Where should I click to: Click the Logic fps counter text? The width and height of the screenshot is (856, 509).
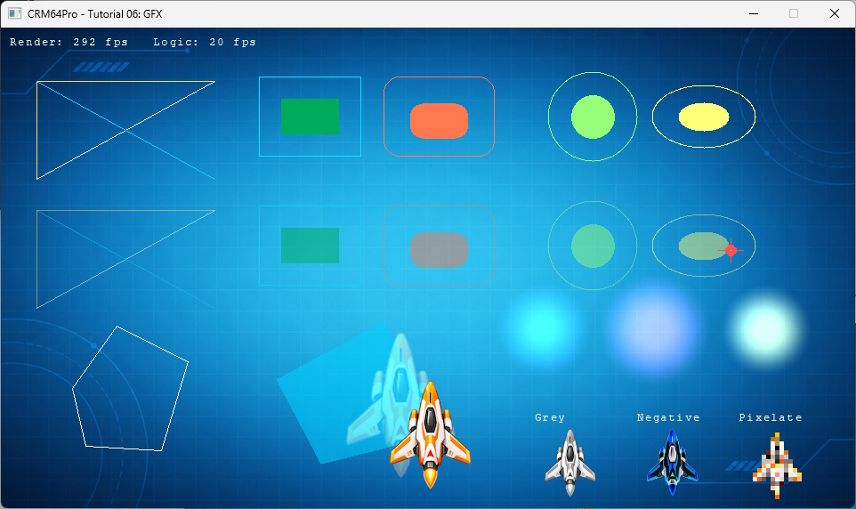click(x=204, y=42)
